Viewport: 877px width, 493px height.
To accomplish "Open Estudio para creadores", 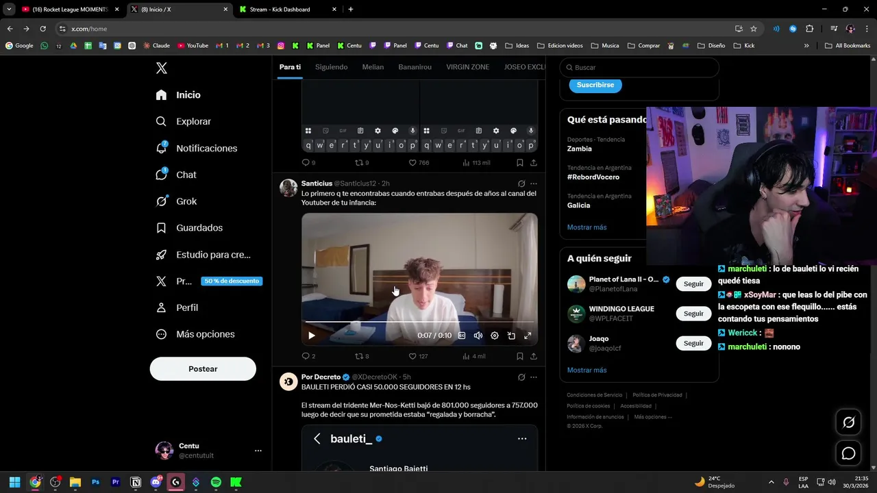I will coord(203,254).
